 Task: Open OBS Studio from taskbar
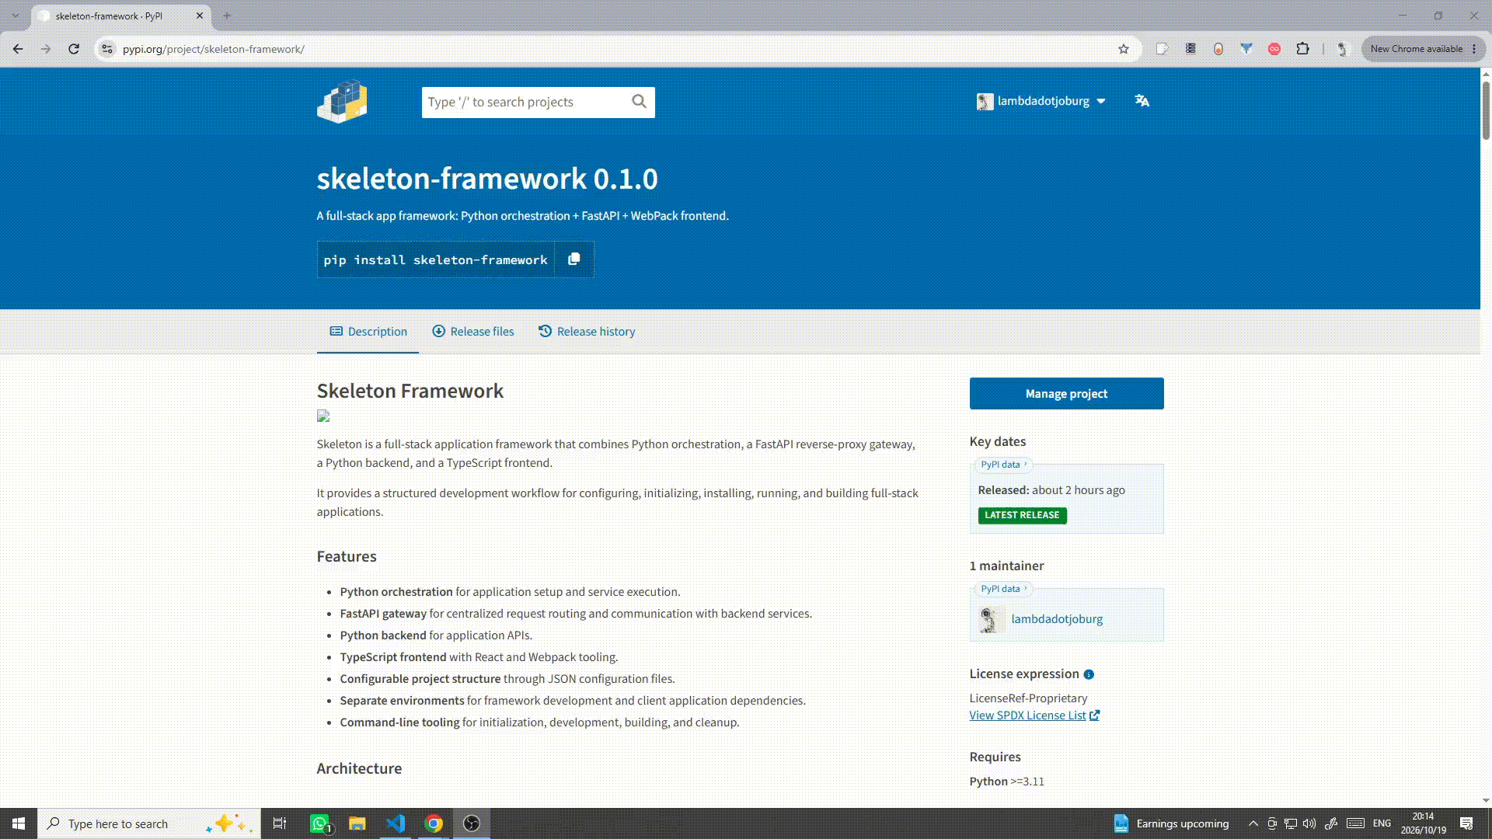click(x=472, y=823)
